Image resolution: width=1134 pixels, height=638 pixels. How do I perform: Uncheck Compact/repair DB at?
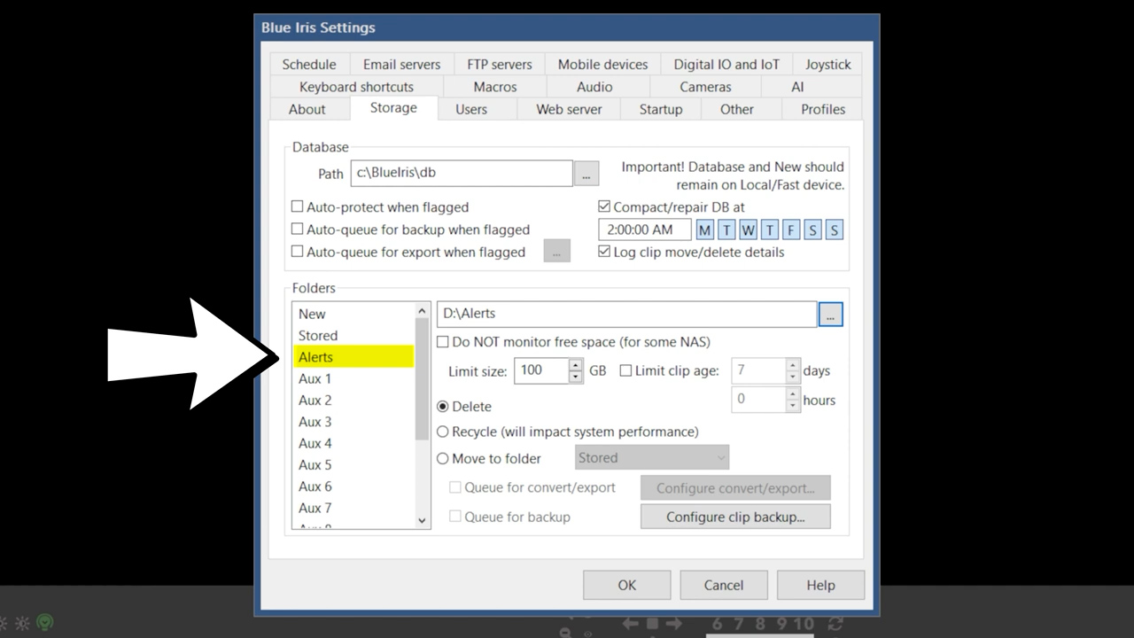click(x=604, y=206)
